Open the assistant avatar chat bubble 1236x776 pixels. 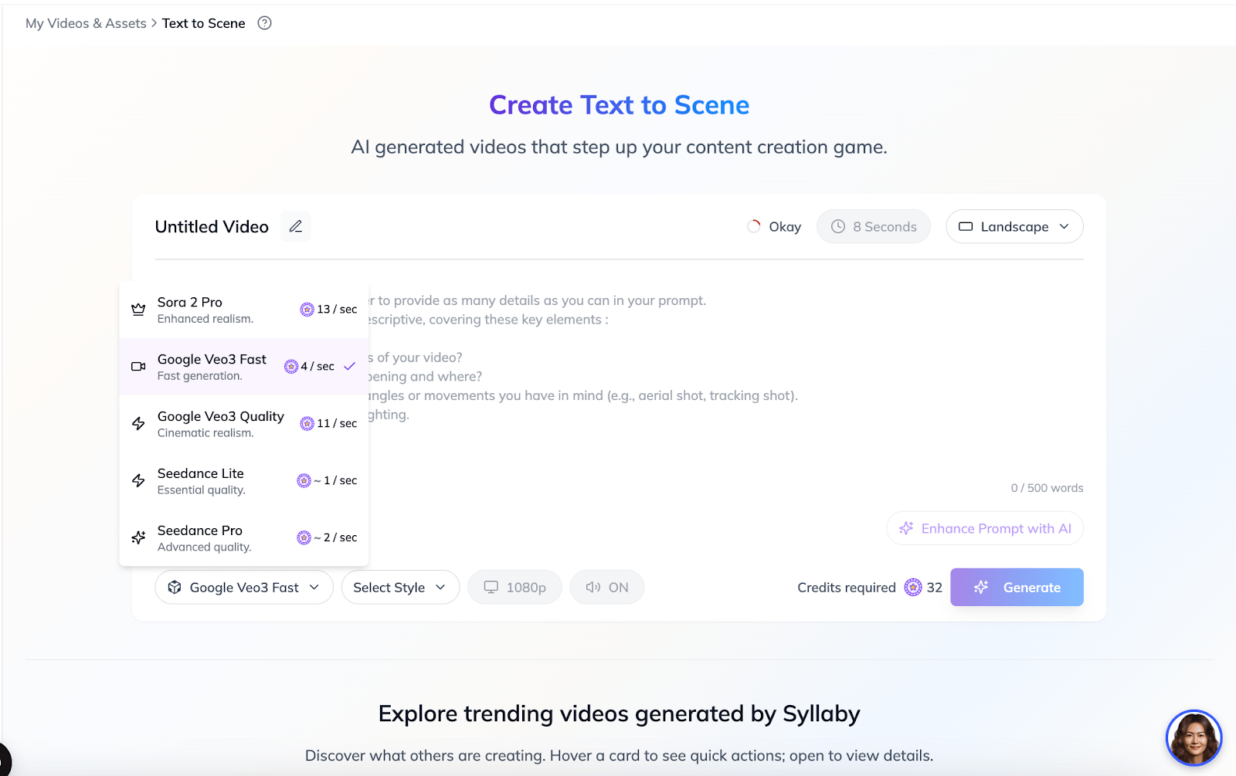pyautogui.click(x=1194, y=738)
